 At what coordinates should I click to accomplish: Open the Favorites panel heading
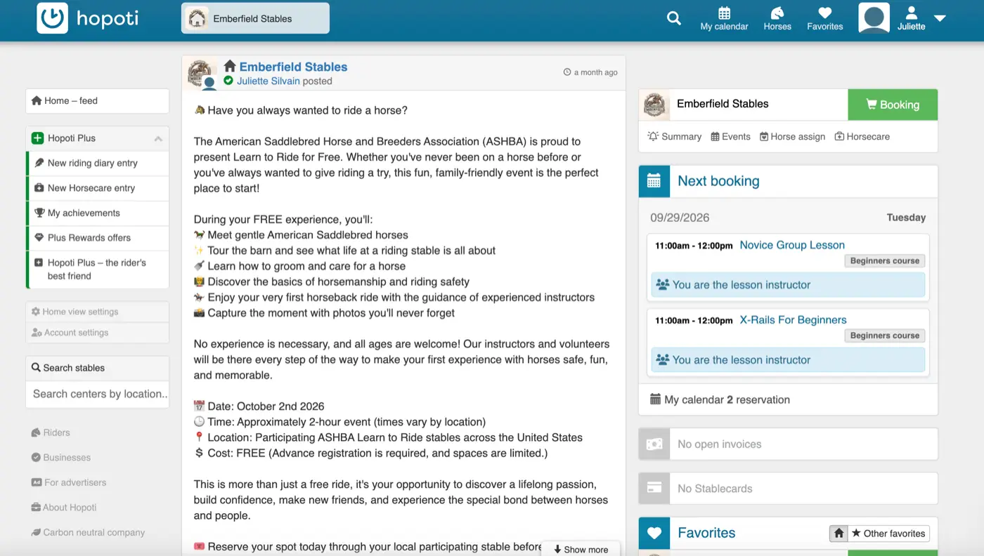706,534
